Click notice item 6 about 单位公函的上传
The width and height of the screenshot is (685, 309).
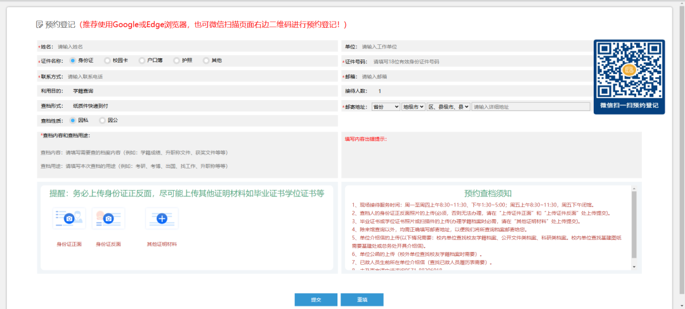tap(417, 254)
